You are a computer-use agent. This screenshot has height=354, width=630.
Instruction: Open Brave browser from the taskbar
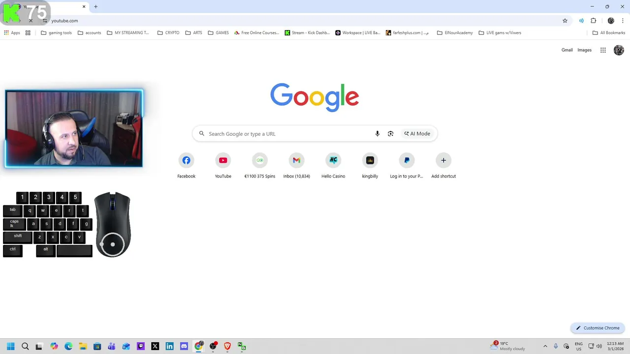[227, 346]
